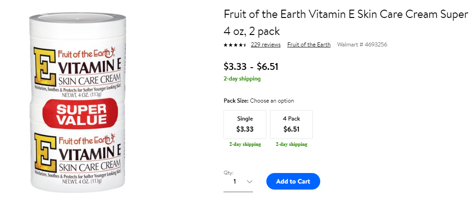Image resolution: width=470 pixels, height=202 pixels.
Task: Click the star rating icons
Action: click(x=235, y=45)
